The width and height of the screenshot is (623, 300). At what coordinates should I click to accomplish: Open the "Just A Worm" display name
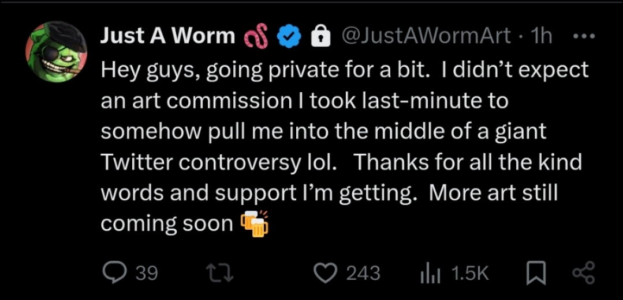pos(167,36)
